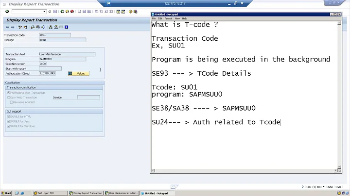Click the Package field
350x196 pixels.
pos(62,40)
